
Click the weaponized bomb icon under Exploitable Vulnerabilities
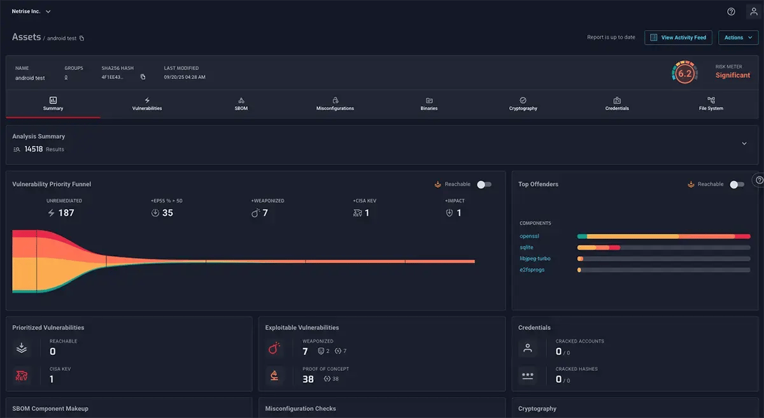[274, 348]
